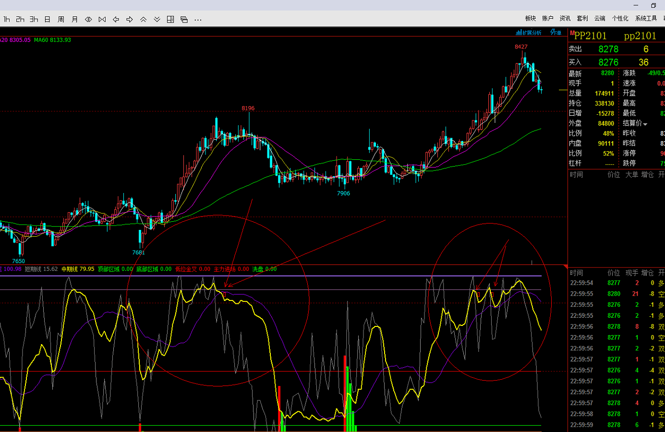Viewport: 665px width, 432px height.
Task: Open the more options ellipsis menu
Action: coord(198,20)
